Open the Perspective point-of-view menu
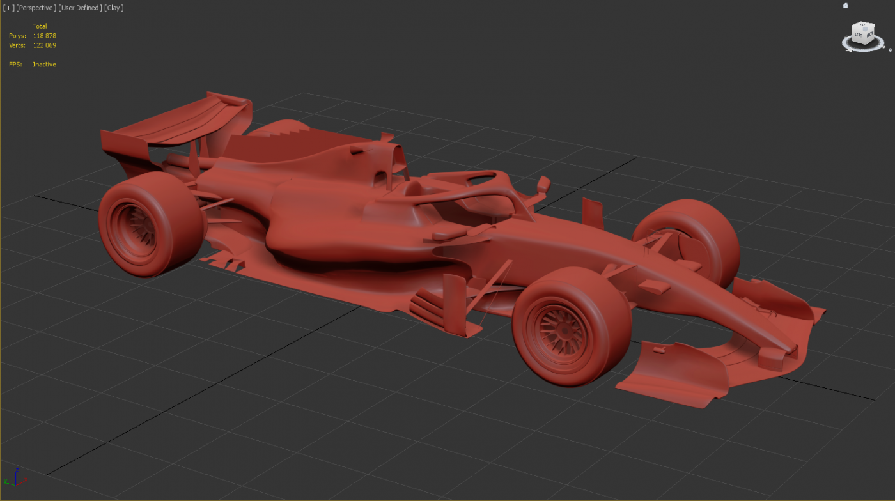This screenshot has width=895, height=501. [36, 8]
